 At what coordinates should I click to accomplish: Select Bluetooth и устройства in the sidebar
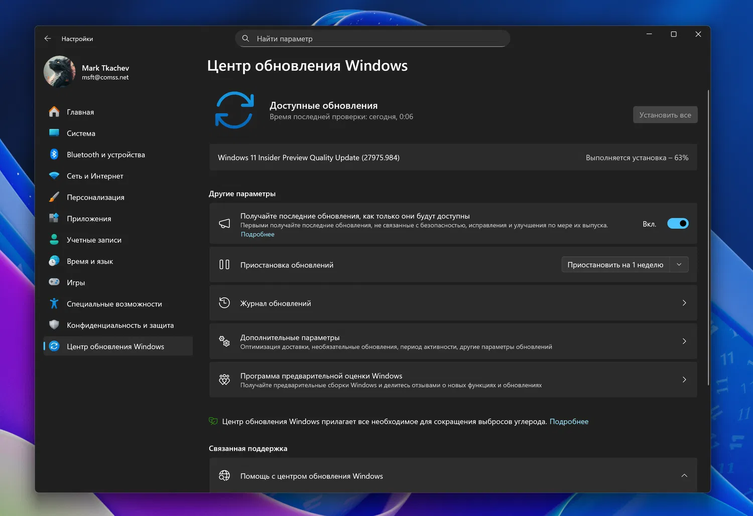[105, 154]
